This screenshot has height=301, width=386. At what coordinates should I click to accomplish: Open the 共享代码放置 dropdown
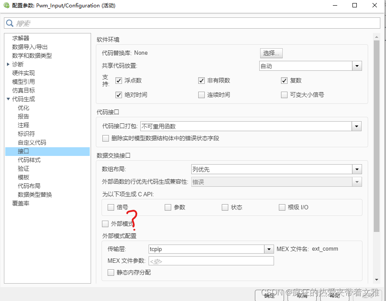click(x=357, y=65)
